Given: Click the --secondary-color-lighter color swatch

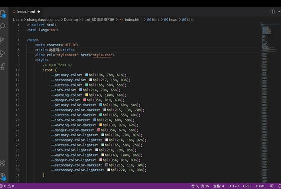Looking at the screenshot, I should (x=107, y=140).
